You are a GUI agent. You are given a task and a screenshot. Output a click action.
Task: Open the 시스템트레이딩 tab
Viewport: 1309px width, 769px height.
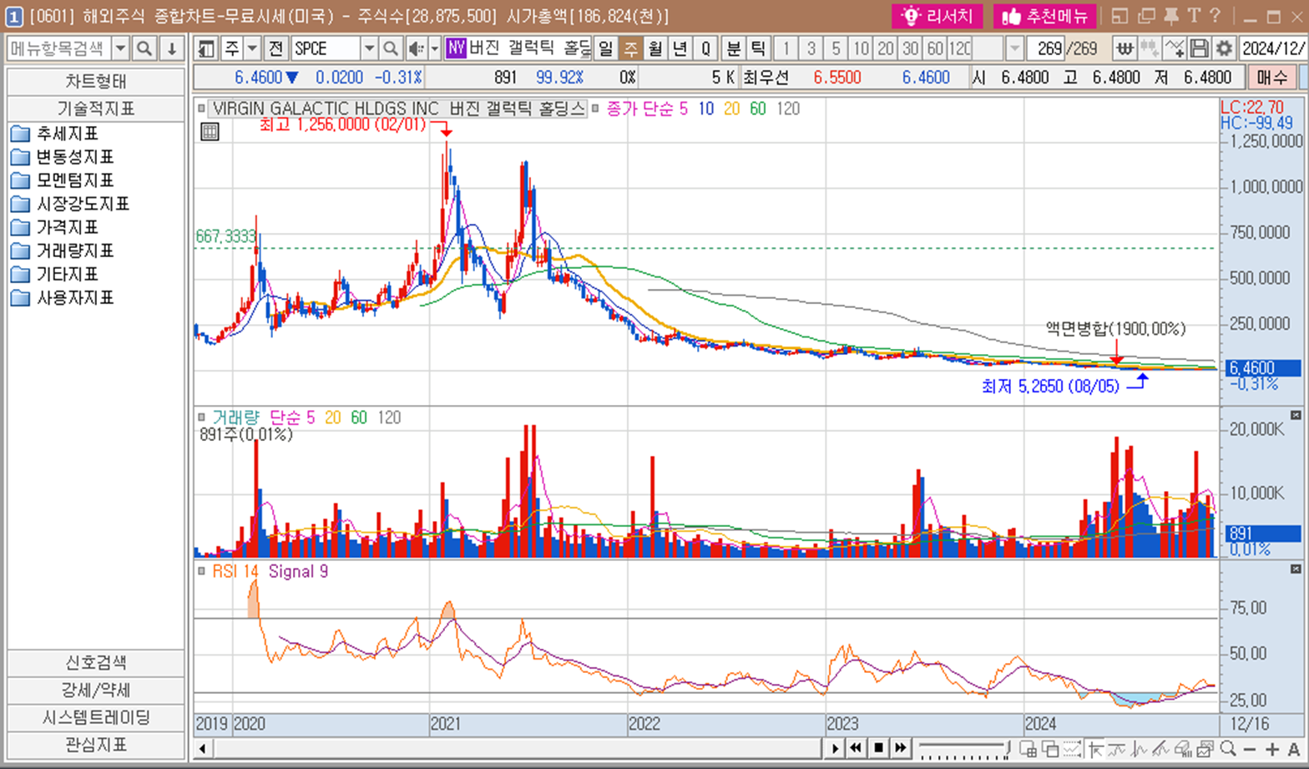96,717
